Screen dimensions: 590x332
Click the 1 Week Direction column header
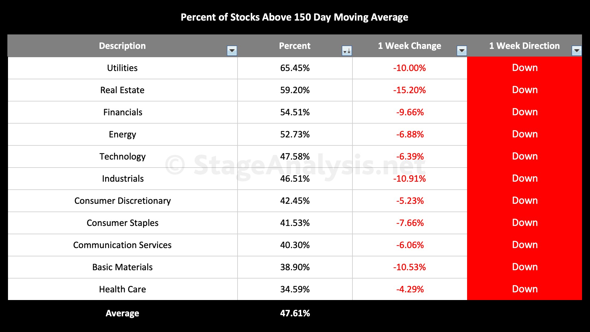tap(524, 46)
